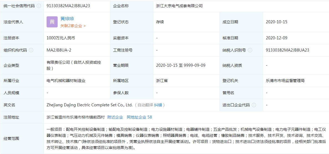Click the info icon beside 纳税人识别号
Image resolution: width=329 pixels, height=154 pixels.
tap(250, 50)
